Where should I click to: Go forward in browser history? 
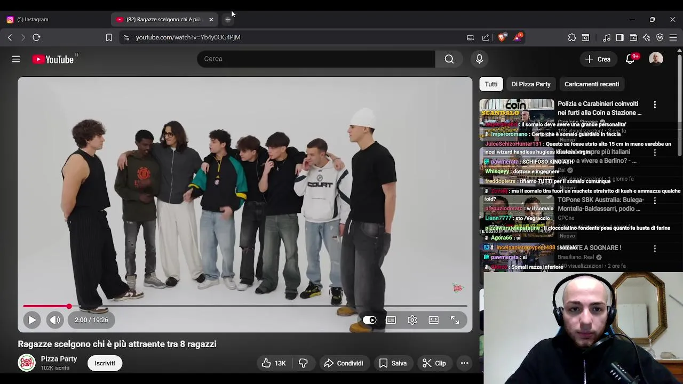coord(23,37)
